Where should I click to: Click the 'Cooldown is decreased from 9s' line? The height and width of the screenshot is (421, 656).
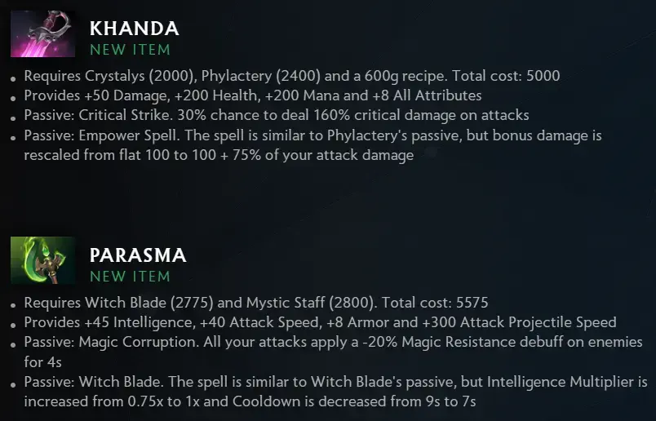(250, 401)
